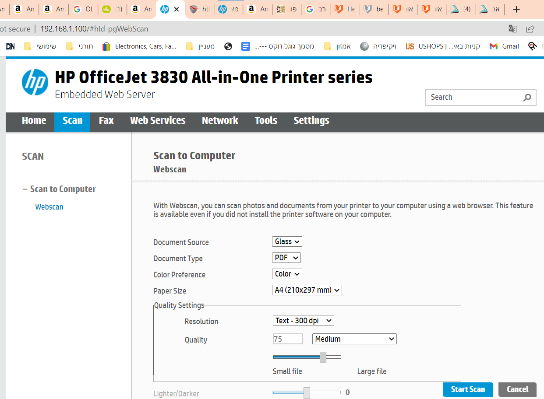The height and width of the screenshot is (399, 544).
Task: Click the HP logo in the page header
Action: (35, 82)
